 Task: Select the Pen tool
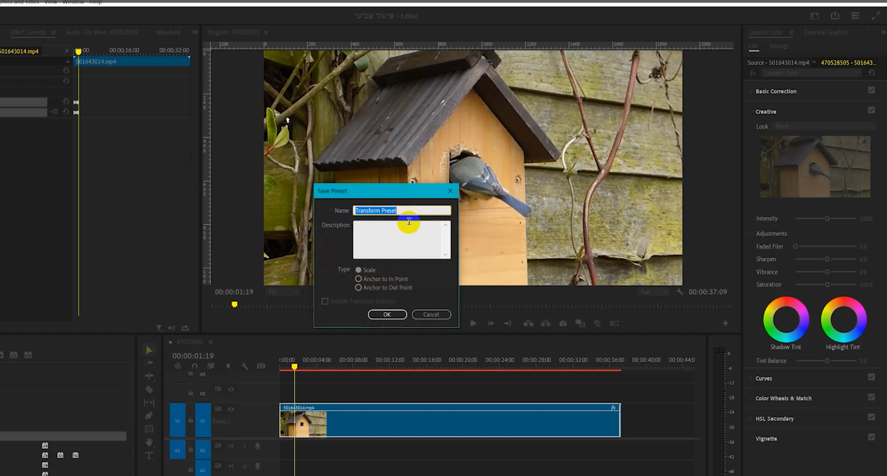click(149, 416)
